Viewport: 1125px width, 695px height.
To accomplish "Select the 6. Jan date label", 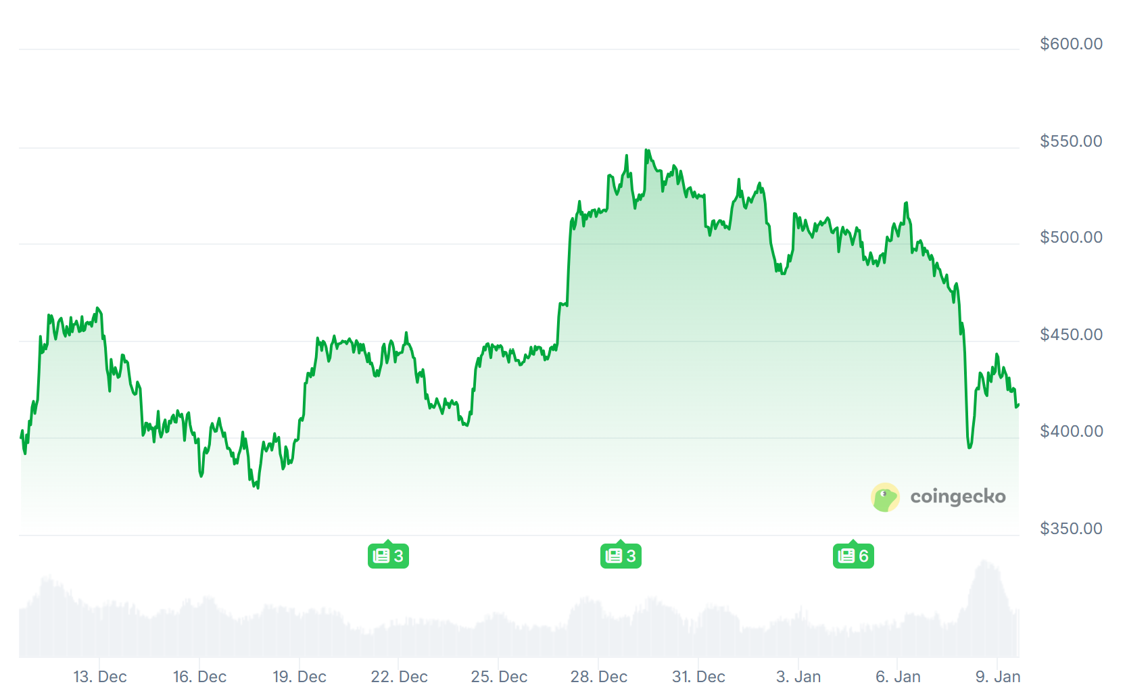I will 898,677.
